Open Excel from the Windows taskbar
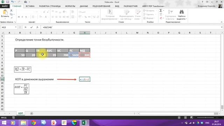Image resolution: width=224 pixels, height=126 pixels. [x=84, y=123]
